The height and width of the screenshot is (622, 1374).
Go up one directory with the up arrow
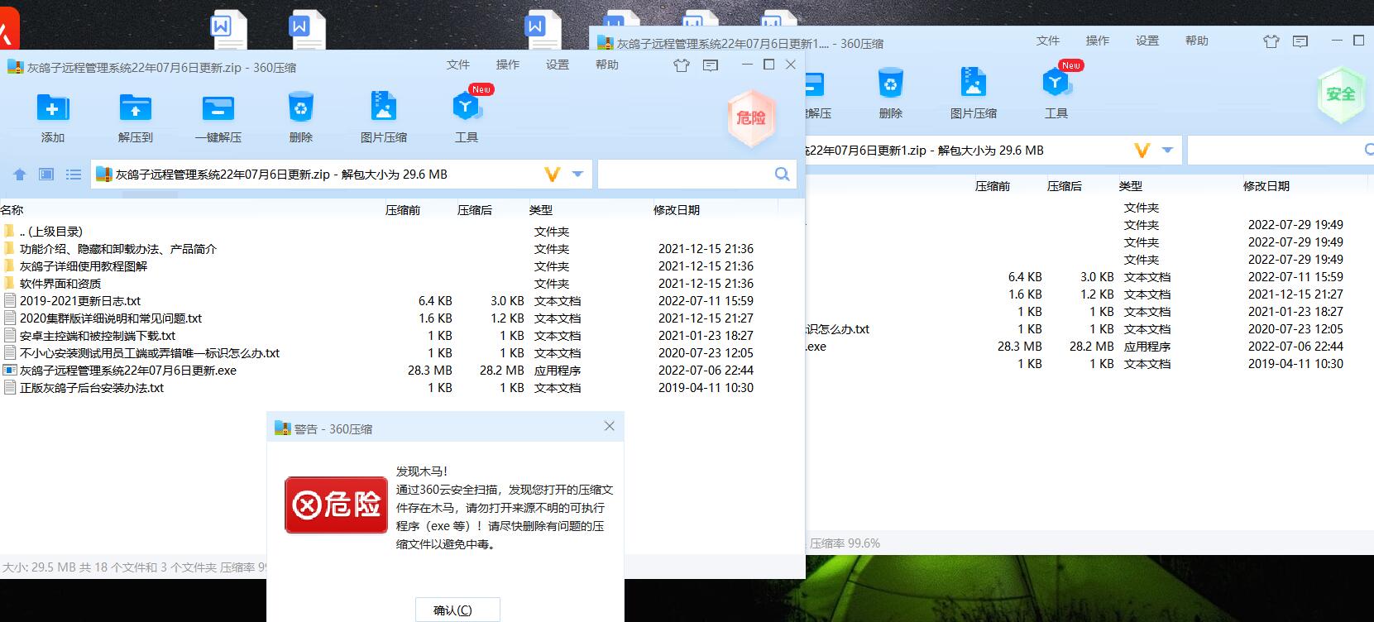[x=20, y=175]
